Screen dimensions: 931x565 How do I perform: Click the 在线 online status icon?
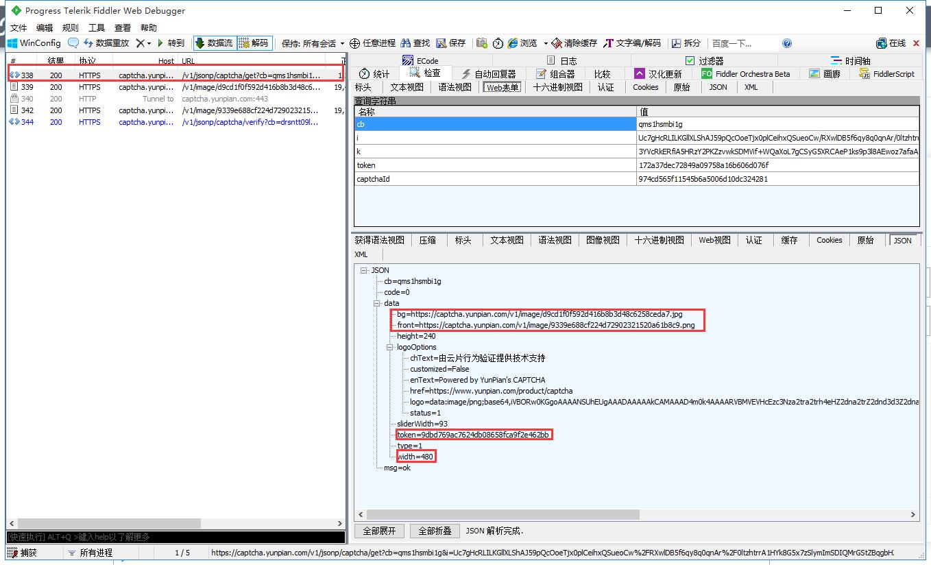click(891, 43)
